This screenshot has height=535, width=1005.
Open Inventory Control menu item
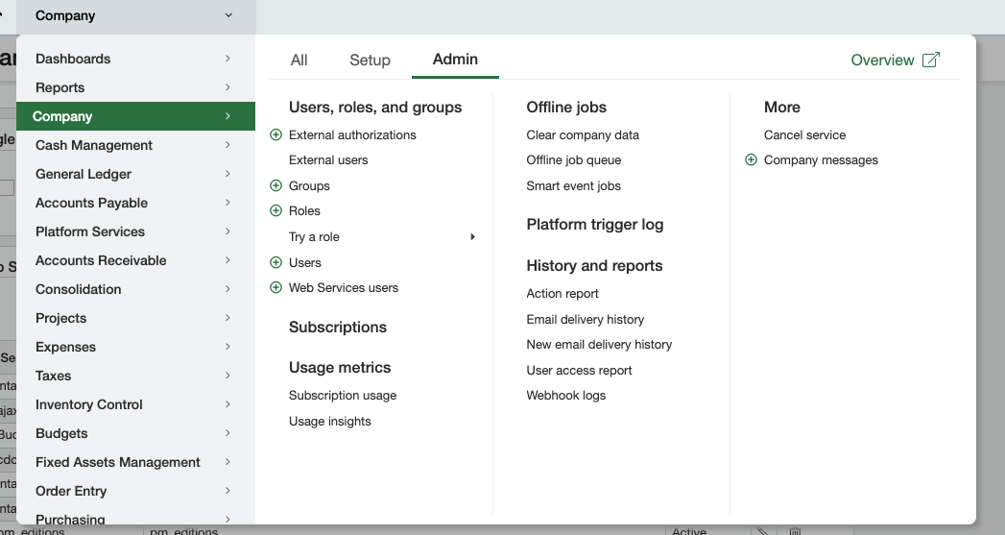coord(135,404)
